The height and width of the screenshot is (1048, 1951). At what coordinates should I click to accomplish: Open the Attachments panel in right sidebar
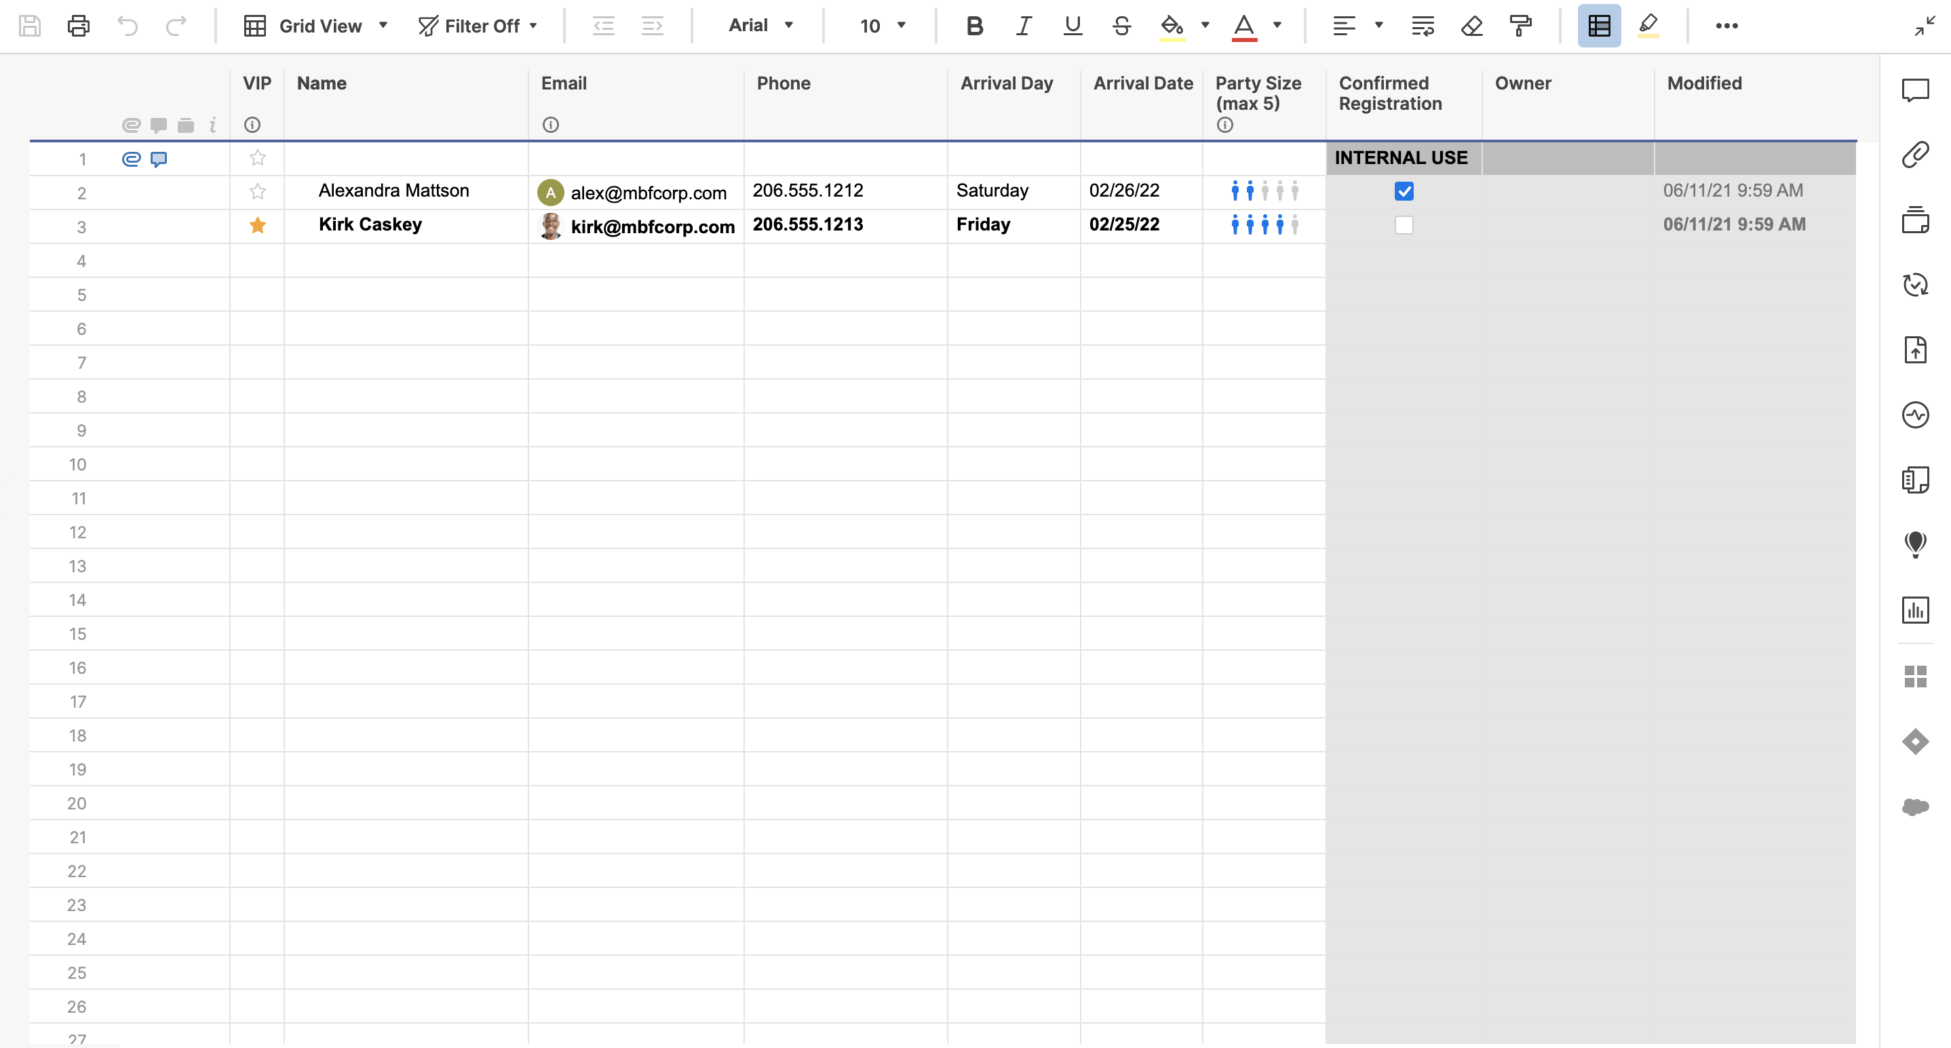coord(1914,155)
